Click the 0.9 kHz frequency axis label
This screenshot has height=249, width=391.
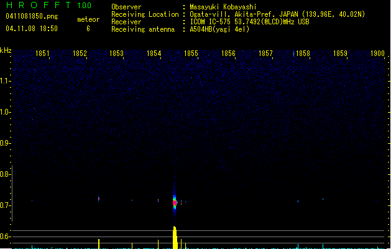[5, 143]
